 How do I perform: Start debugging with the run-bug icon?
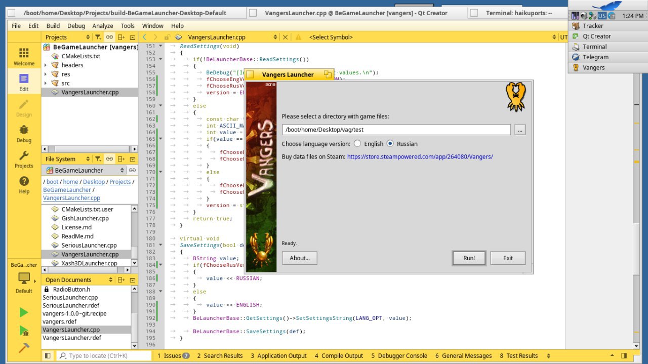tap(24, 331)
